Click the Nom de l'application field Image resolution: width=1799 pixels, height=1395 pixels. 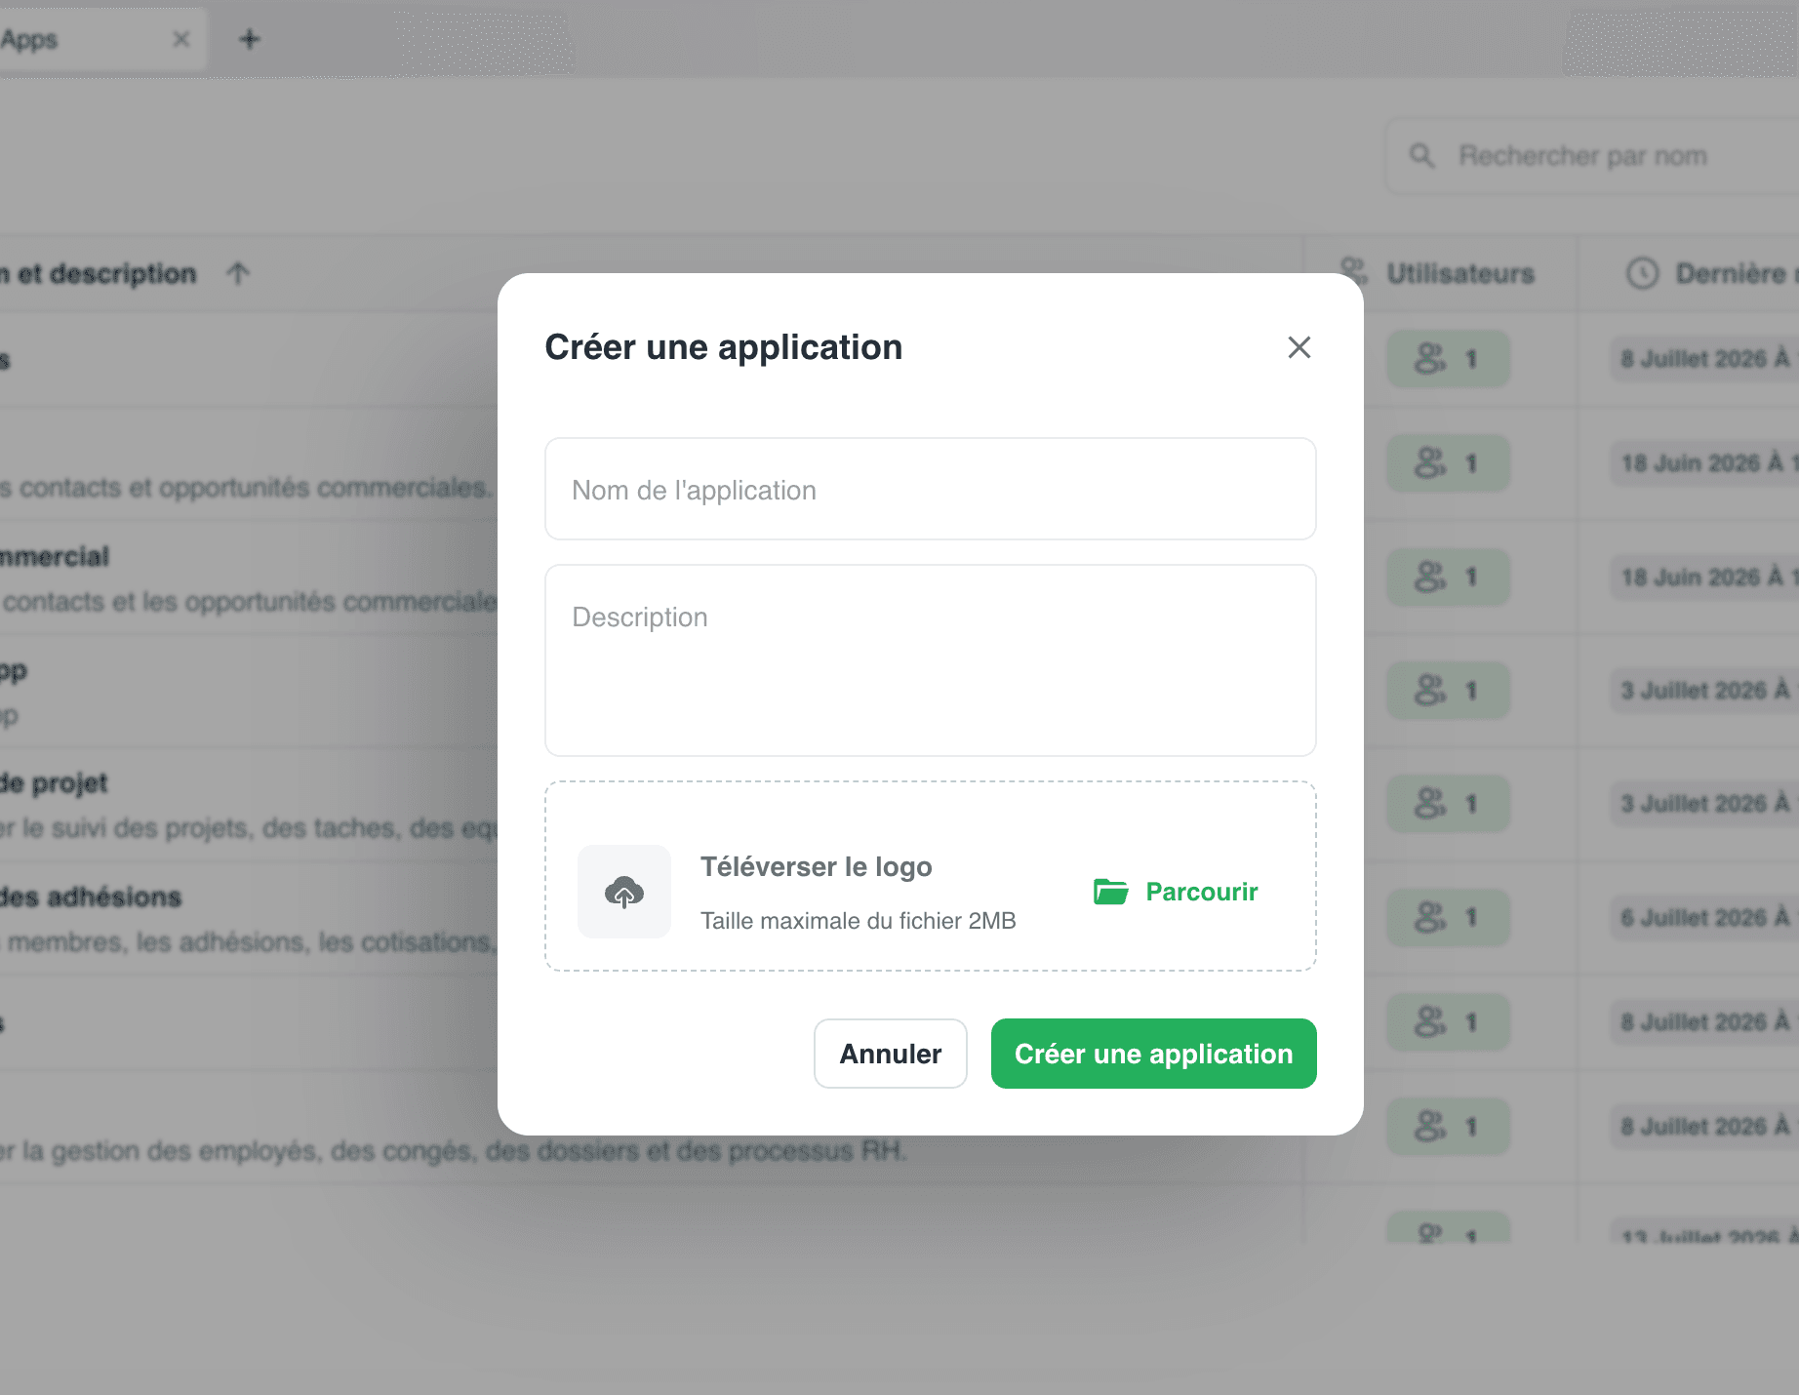click(x=930, y=489)
